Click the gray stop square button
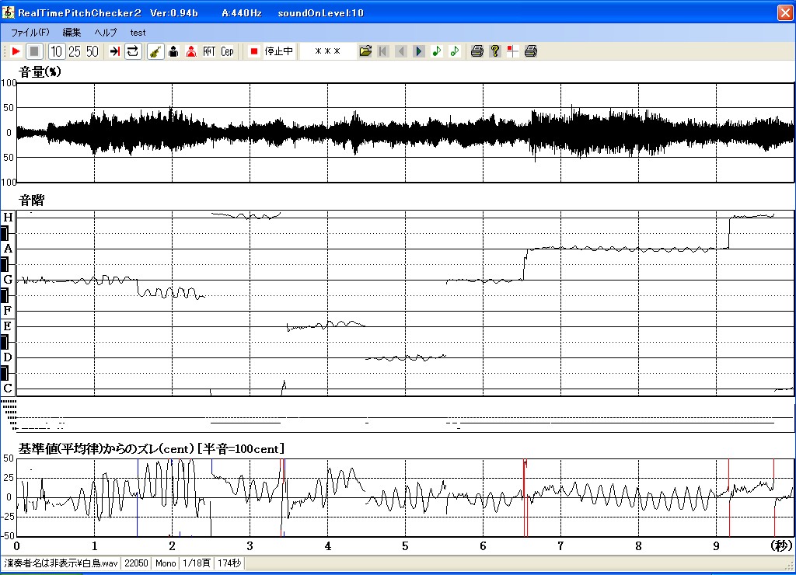This screenshot has width=796, height=575. click(34, 51)
